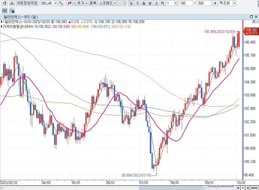Image resolution: width=259 pixels, height=190 pixels.
Task: Click the multi-chart grid layout icon
Action: pos(5,11)
